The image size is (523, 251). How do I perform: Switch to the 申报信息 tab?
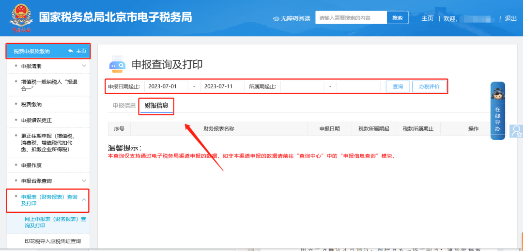point(124,106)
